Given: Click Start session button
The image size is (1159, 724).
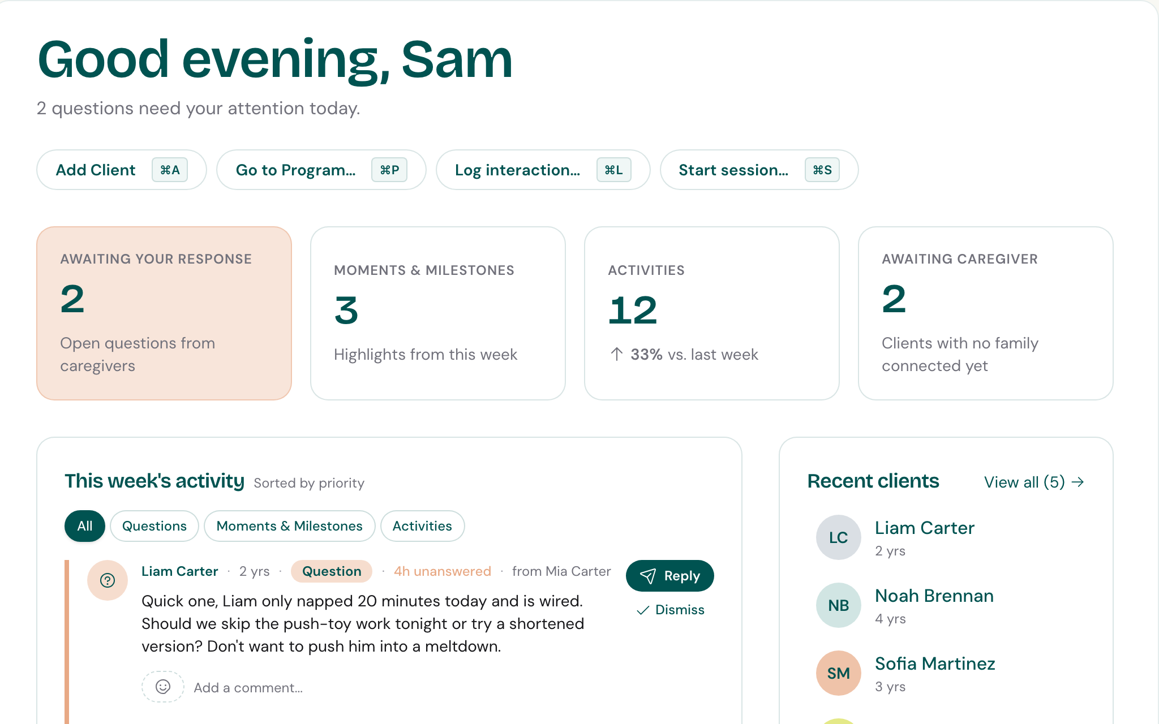Looking at the screenshot, I should click(x=759, y=170).
